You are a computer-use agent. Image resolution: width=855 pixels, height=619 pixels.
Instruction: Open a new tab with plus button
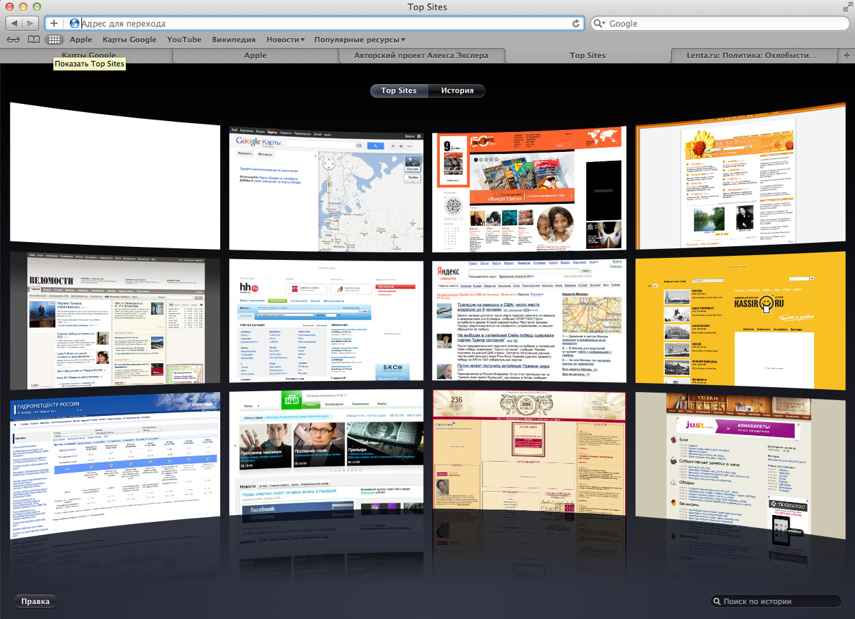click(847, 55)
